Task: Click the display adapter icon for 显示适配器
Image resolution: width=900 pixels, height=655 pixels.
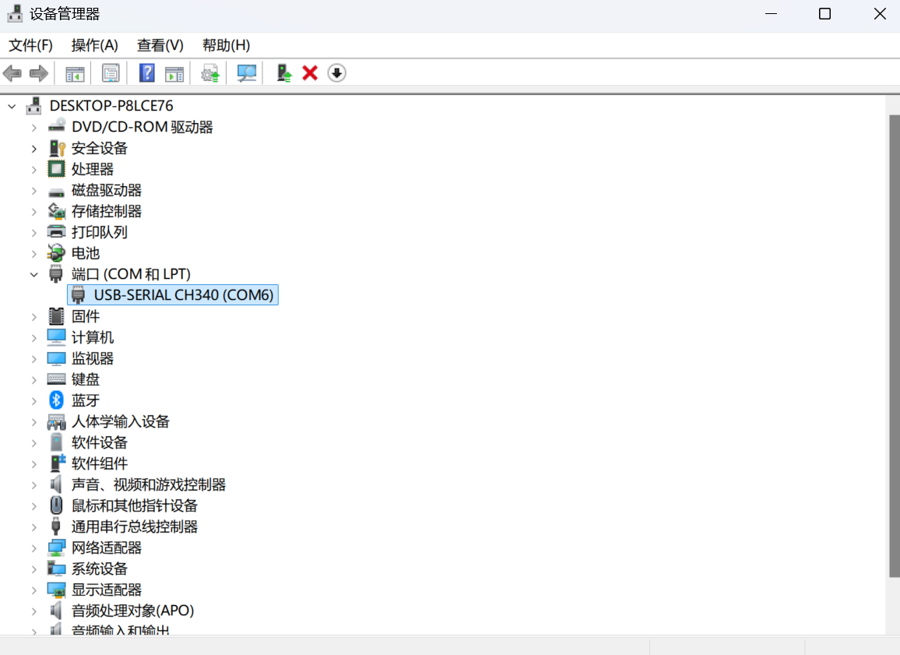Action: coord(56,590)
